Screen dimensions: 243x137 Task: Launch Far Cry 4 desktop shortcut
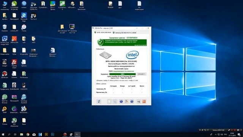(x=33, y=16)
